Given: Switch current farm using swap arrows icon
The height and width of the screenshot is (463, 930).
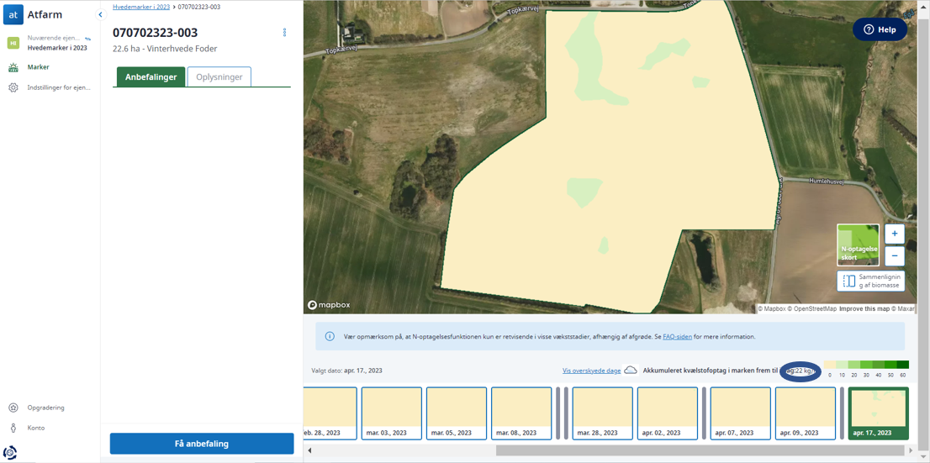Looking at the screenshot, I should click(x=88, y=39).
